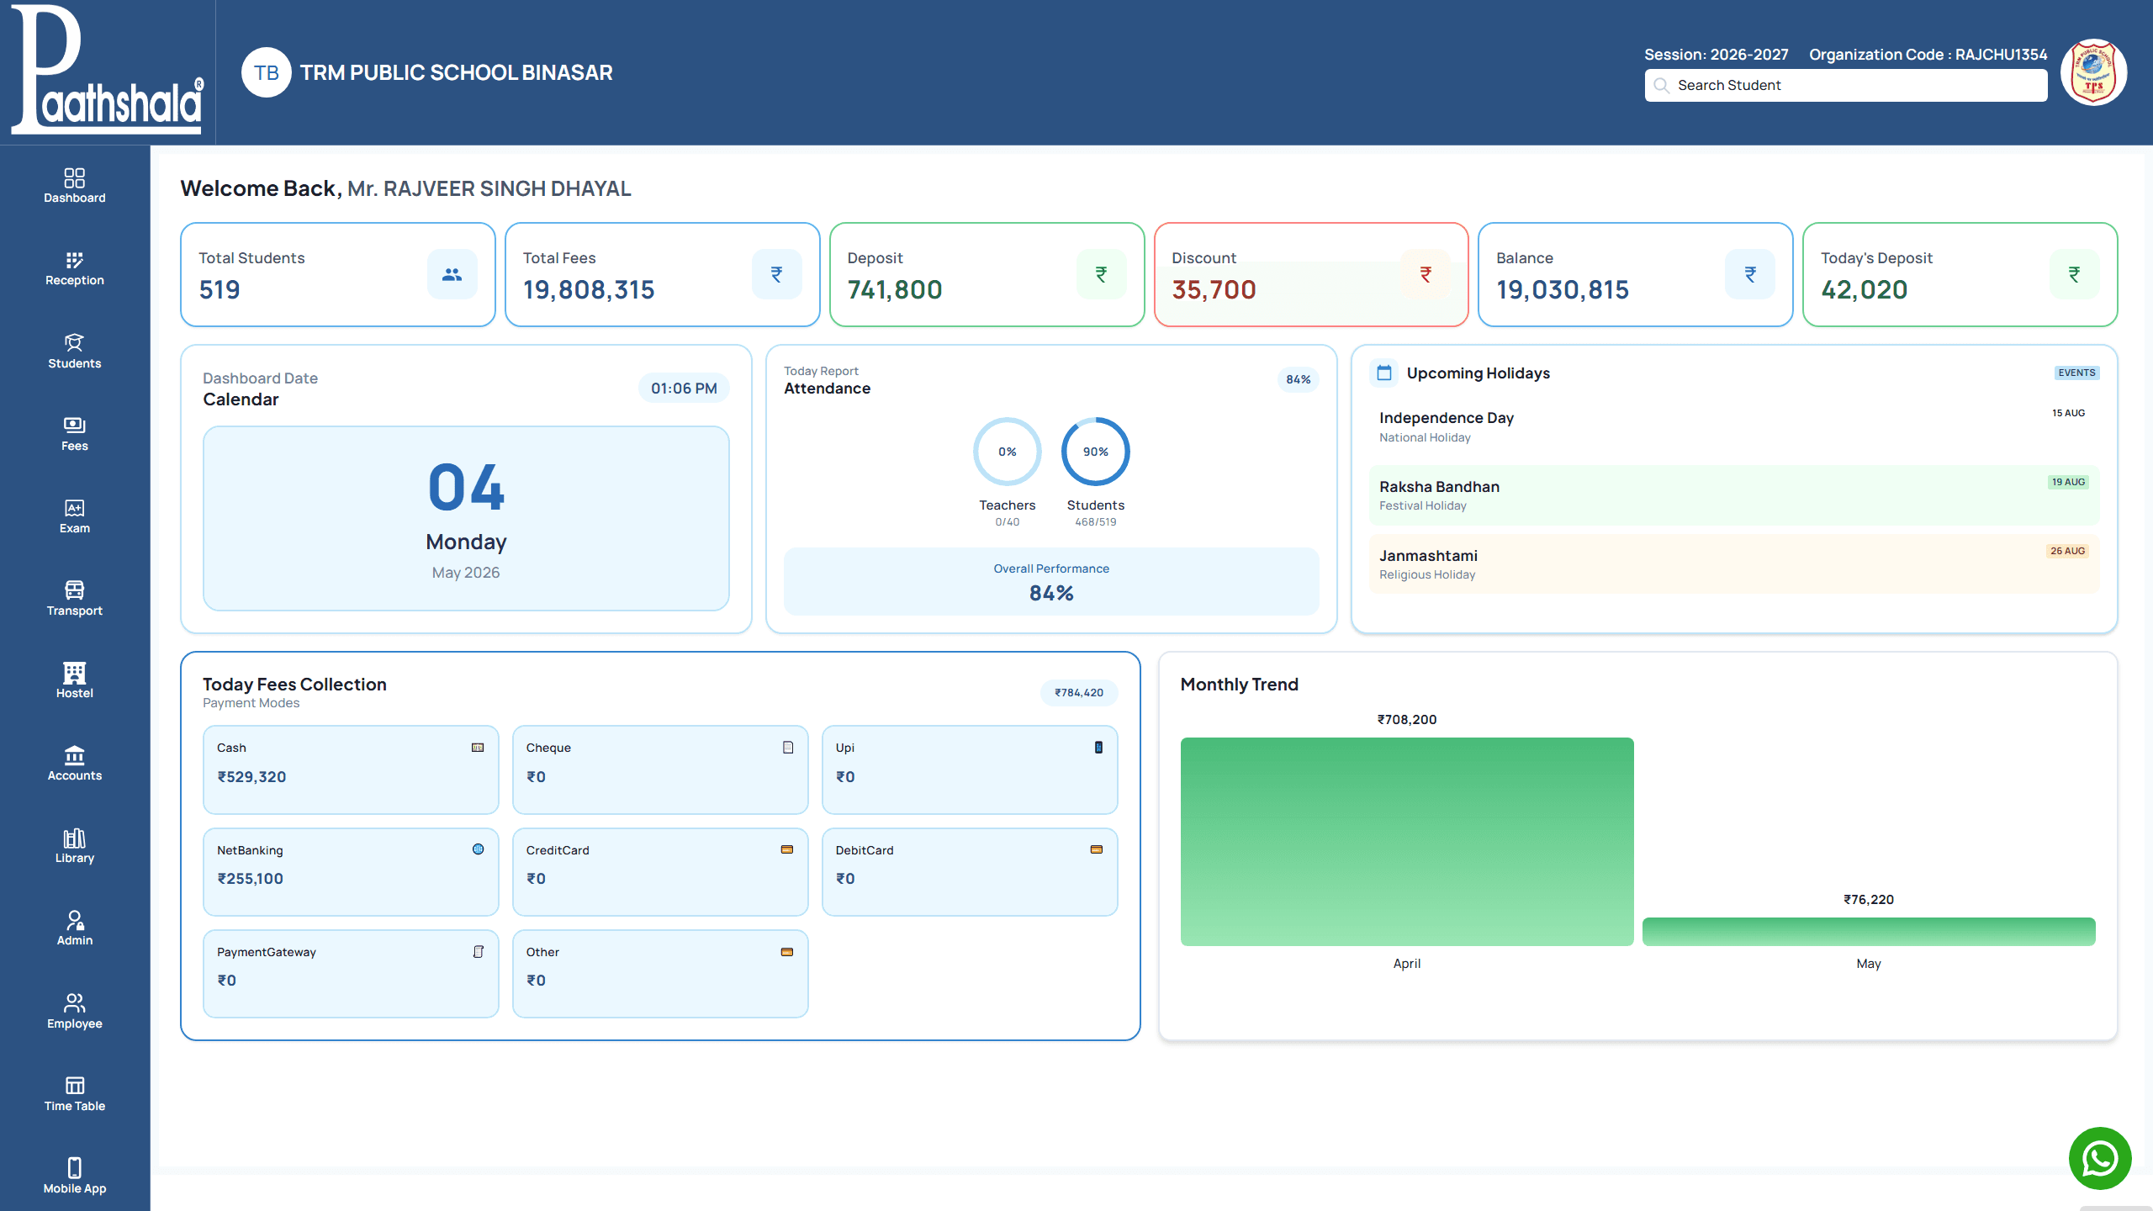Image resolution: width=2153 pixels, height=1211 pixels.
Task: Click the school logo profile avatar
Action: point(2093,72)
